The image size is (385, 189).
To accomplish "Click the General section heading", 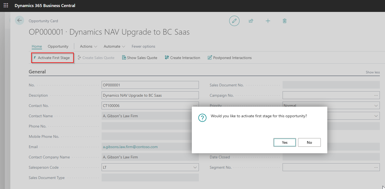I will 37,72.
